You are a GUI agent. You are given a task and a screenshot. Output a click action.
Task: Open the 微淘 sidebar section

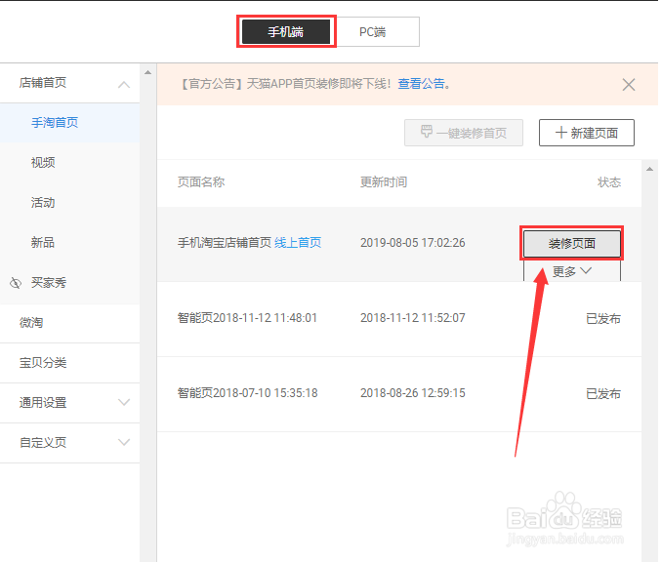point(31,323)
